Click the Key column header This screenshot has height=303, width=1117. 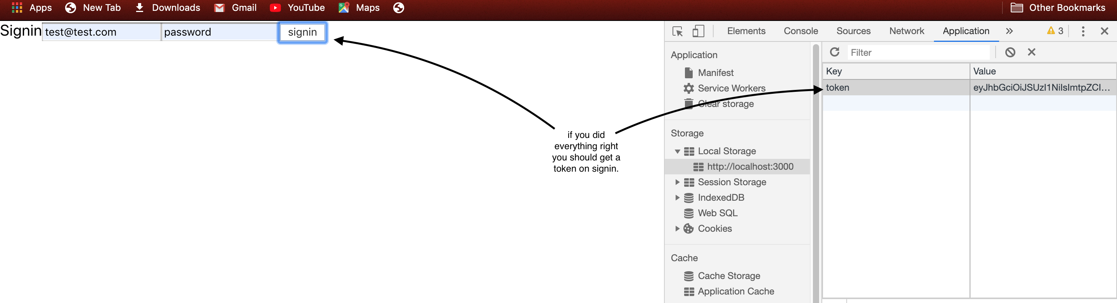(x=896, y=72)
